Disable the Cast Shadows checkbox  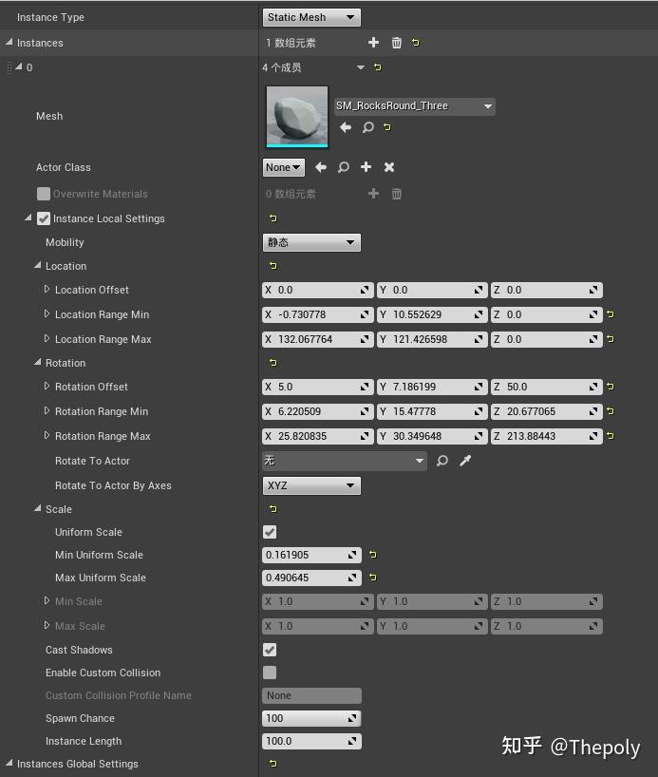point(270,650)
